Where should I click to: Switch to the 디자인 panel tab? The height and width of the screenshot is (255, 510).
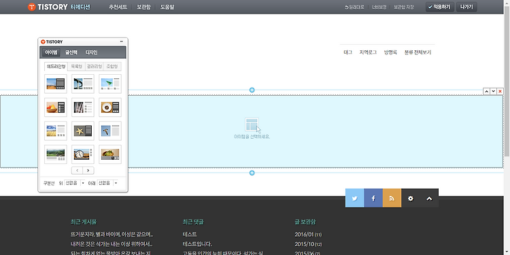coord(91,52)
